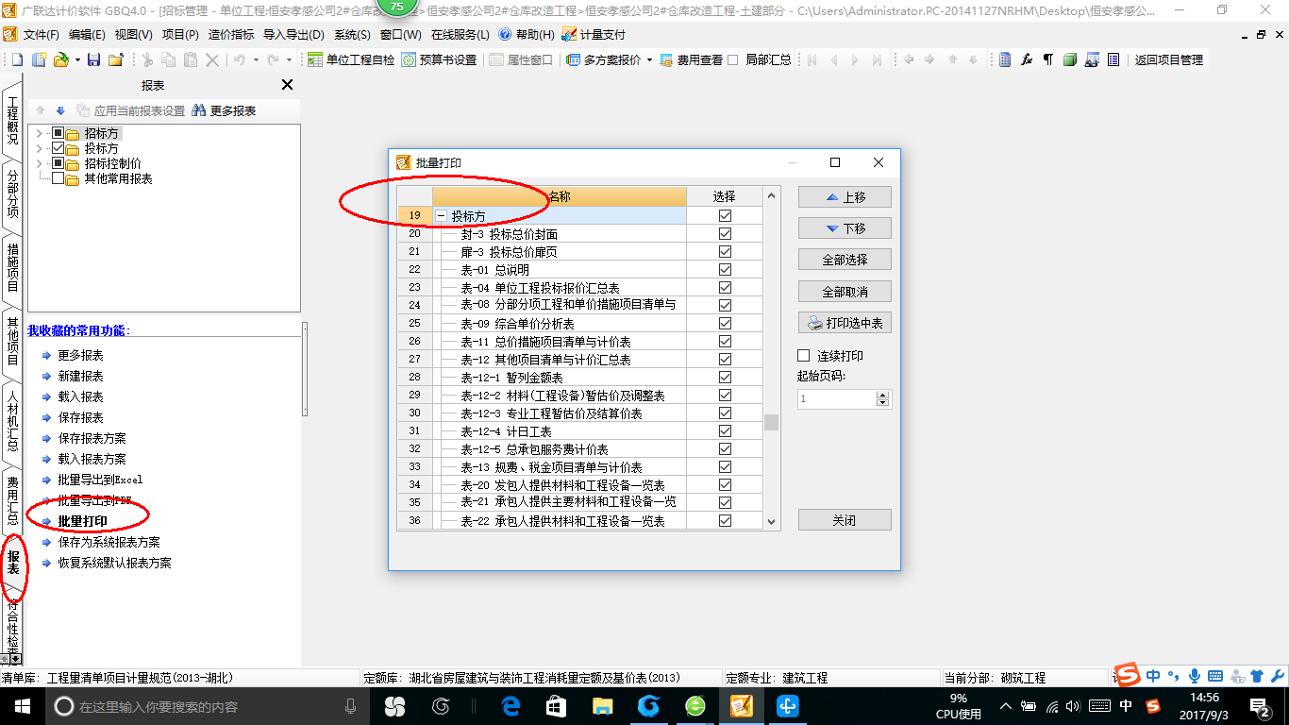1289x725 pixels.
Task: Close the 报表 side panel with X
Action: pos(288,85)
